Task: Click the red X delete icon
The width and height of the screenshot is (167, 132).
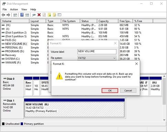Action: (39, 15)
